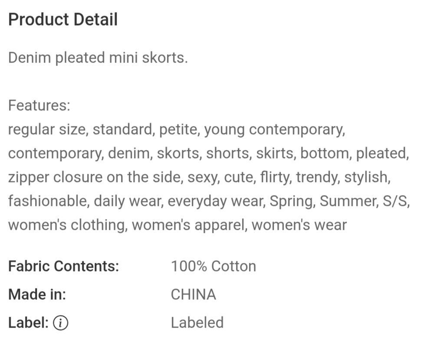Click the Labeled value text
Image resolution: width=430 pixels, height=345 pixels.
point(197,322)
